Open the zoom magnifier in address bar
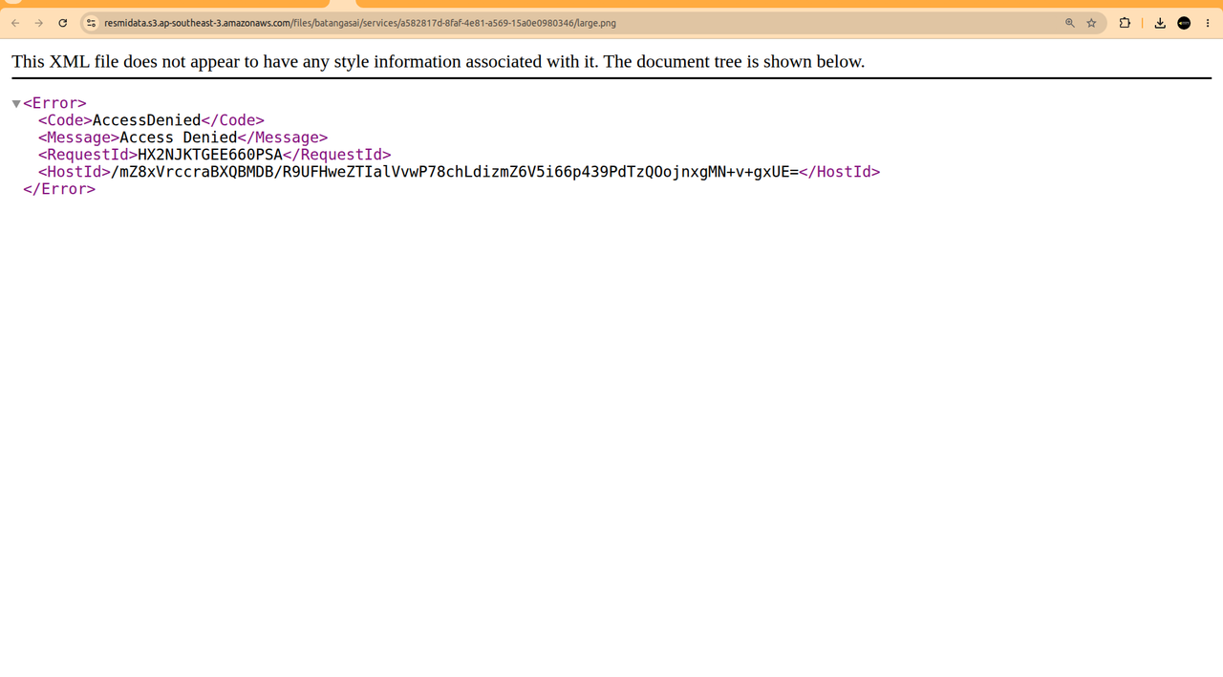Viewport: 1223px width, 677px height. tap(1070, 23)
